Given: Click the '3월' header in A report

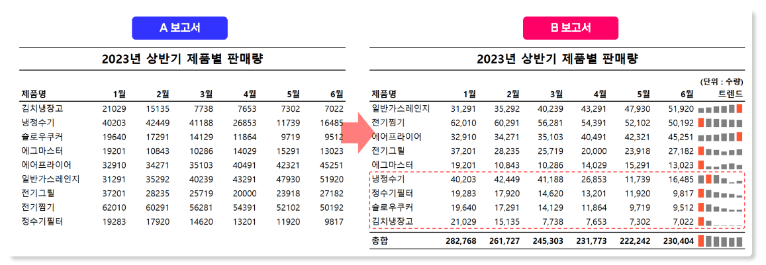Looking at the screenshot, I should [205, 94].
